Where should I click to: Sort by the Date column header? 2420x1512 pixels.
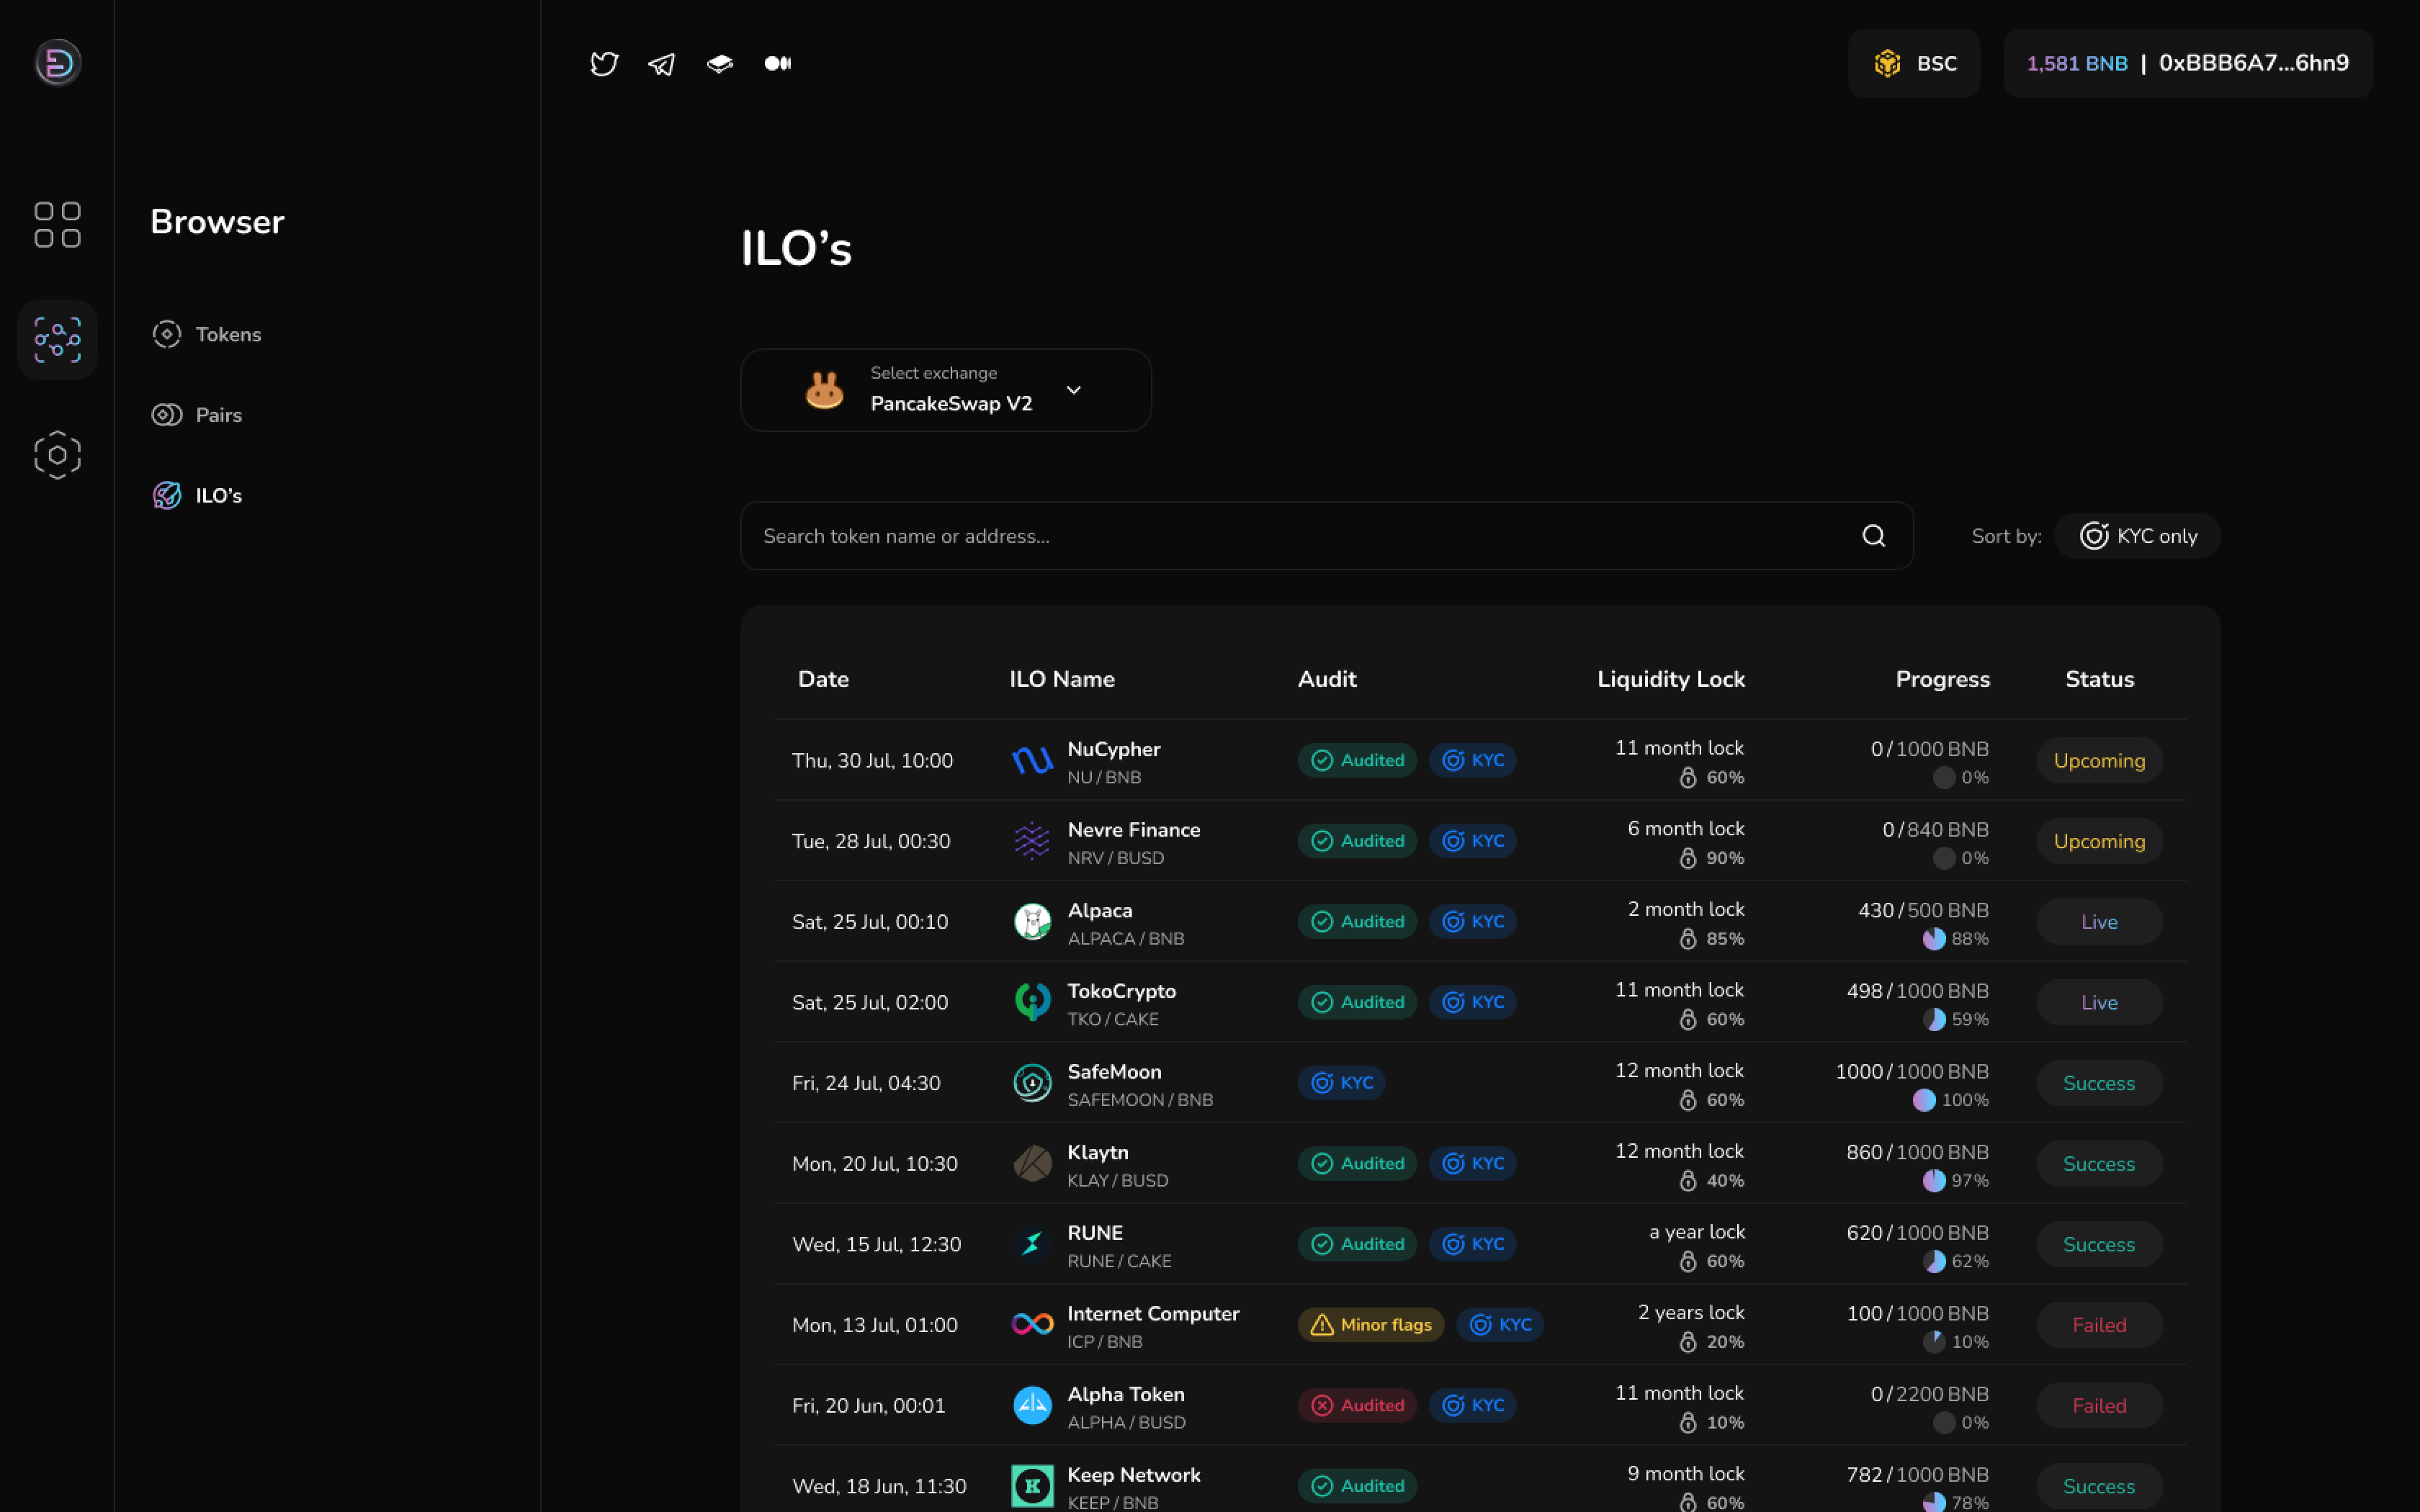pyautogui.click(x=823, y=679)
